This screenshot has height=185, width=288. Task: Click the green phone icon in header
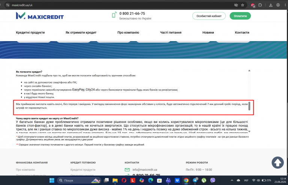pos(114,15)
